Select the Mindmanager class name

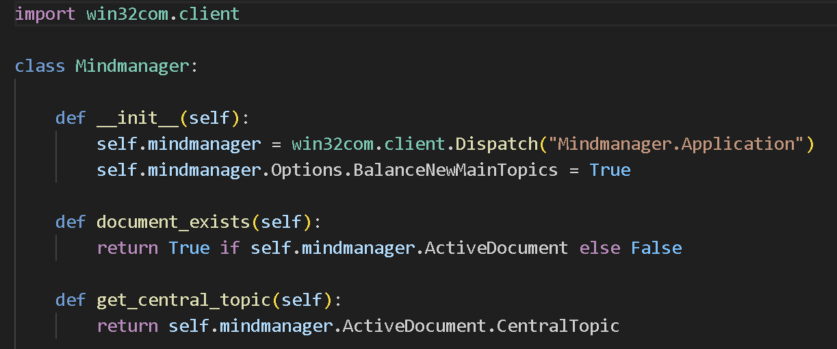pyautogui.click(x=131, y=66)
